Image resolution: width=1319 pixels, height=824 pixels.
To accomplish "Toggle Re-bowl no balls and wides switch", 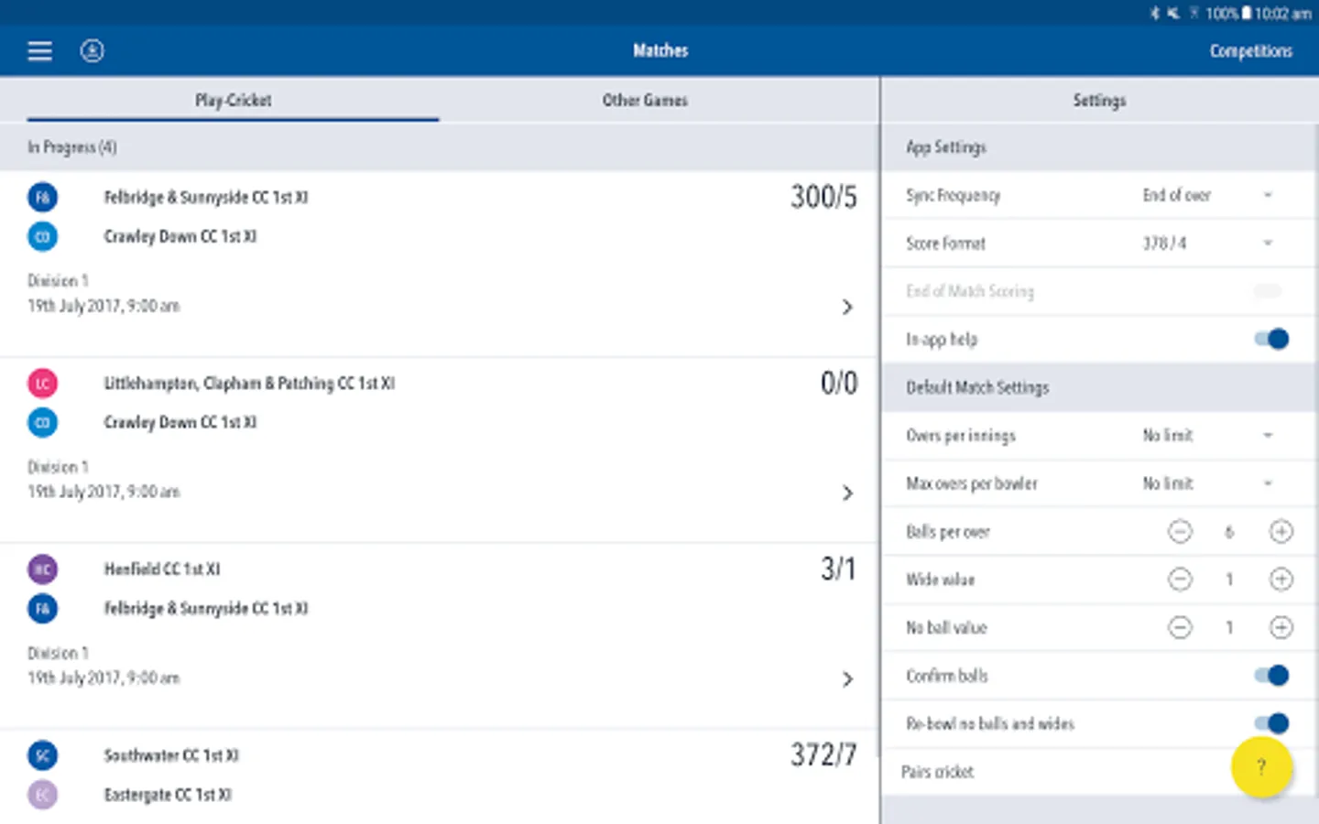I will [x=1271, y=723].
